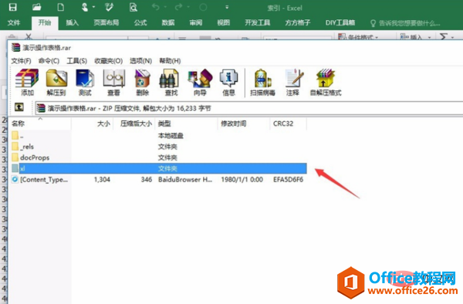This screenshot has width=463, height=304.
Task: Click Excel Undo arrow icon
Action: (x=155, y=7)
